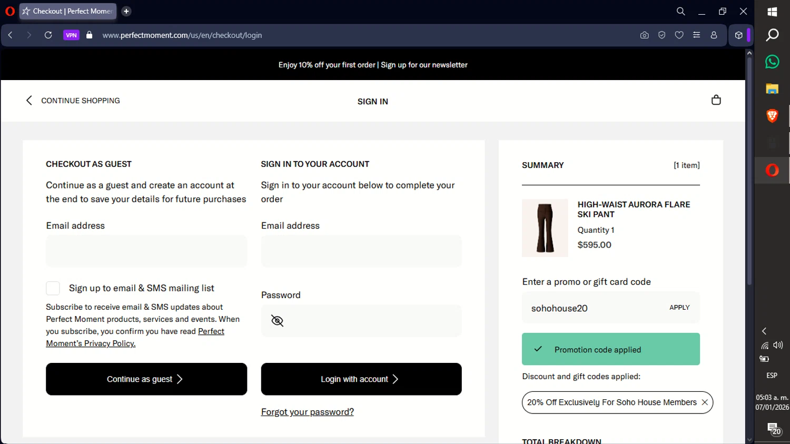Focus the guest Email address field
Viewport: 790px width, 444px height.
point(146,251)
